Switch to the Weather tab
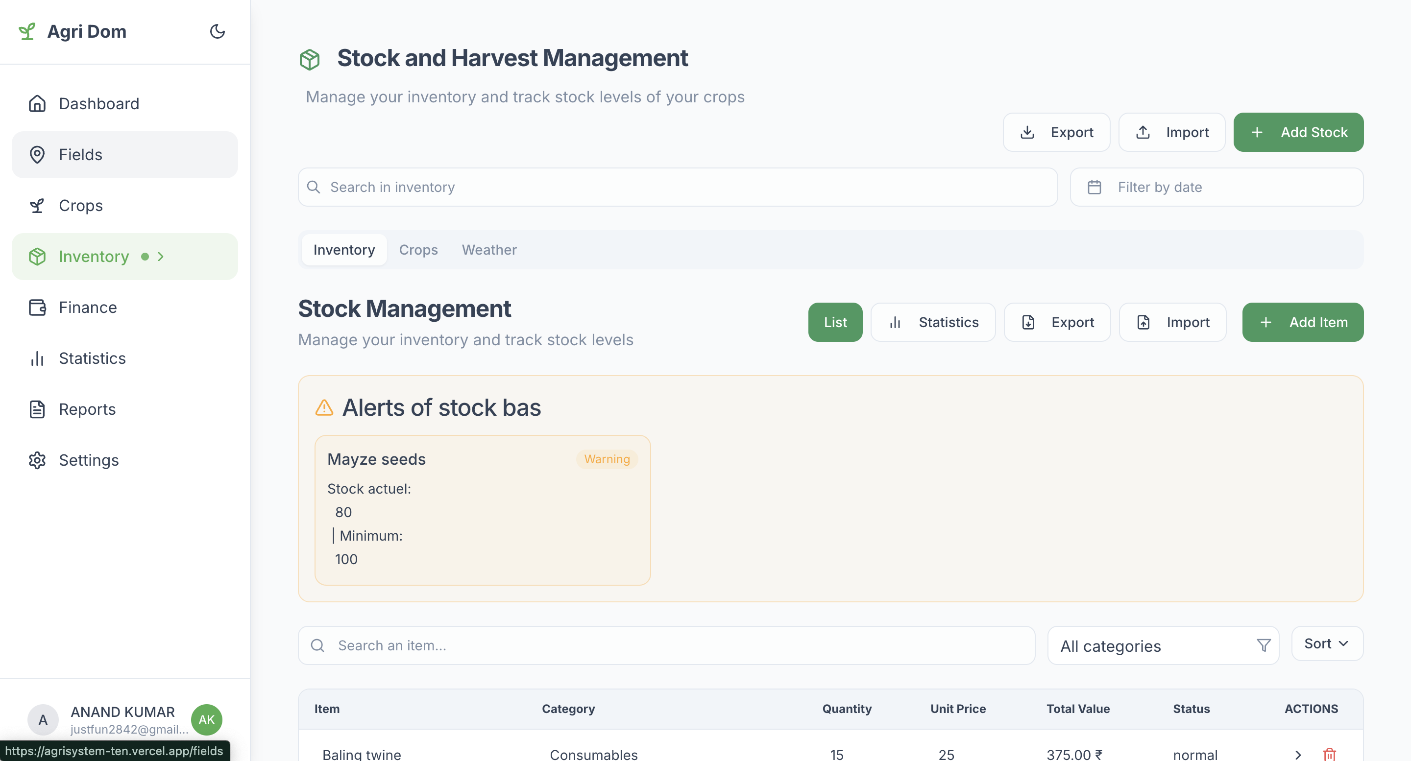 pos(488,250)
